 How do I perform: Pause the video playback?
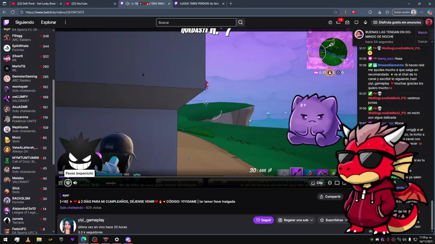coord(68,183)
